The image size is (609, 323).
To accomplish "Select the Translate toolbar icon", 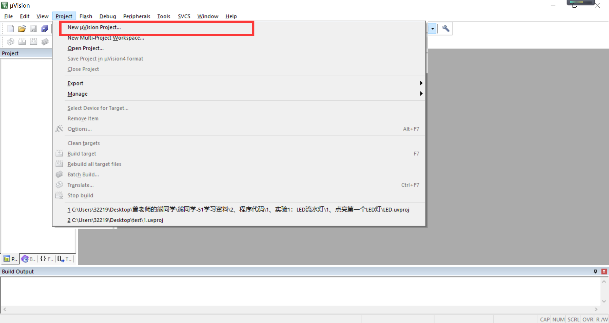I will (x=10, y=41).
